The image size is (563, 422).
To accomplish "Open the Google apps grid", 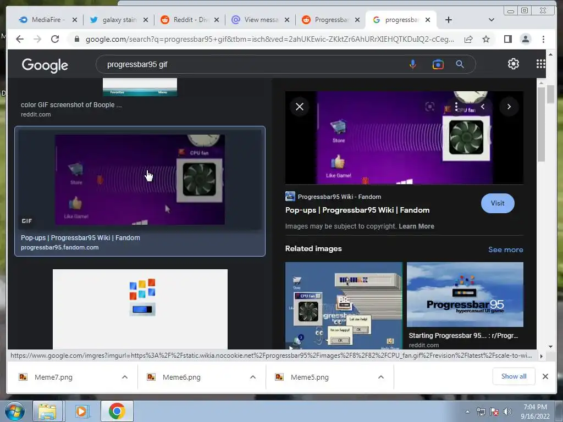I will (x=541, y=64).
